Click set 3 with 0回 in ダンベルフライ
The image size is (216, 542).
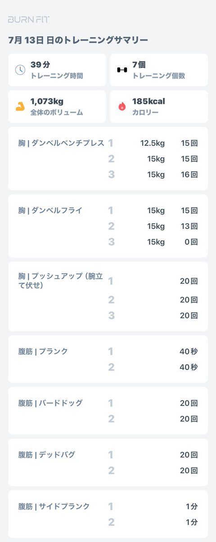coord(153,242)
